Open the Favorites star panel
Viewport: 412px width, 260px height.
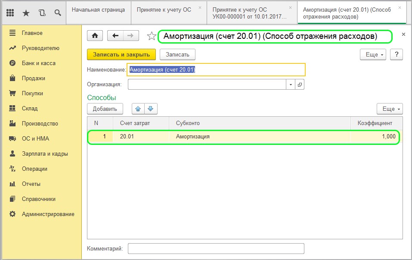click(26, 13)
